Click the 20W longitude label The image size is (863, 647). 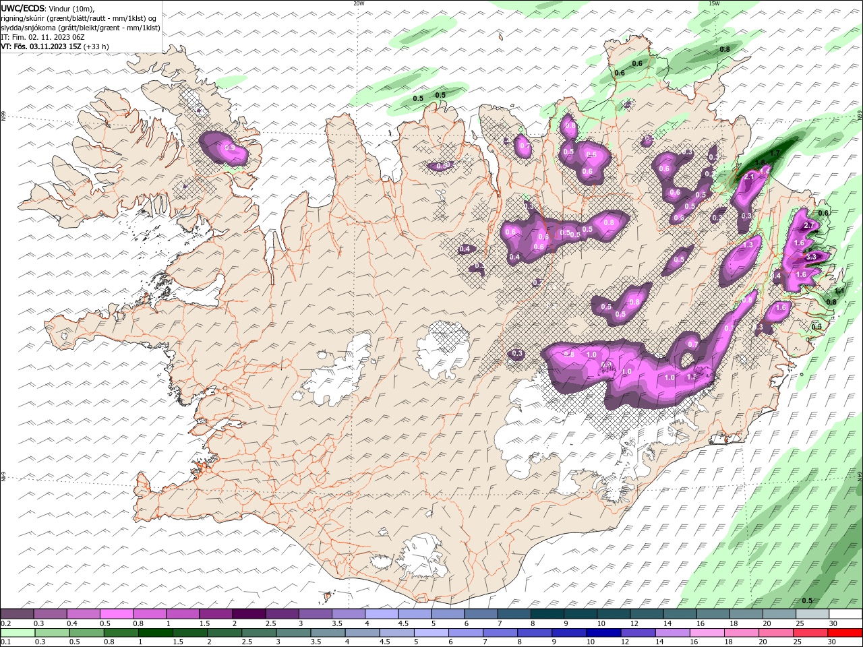point(359,3)
